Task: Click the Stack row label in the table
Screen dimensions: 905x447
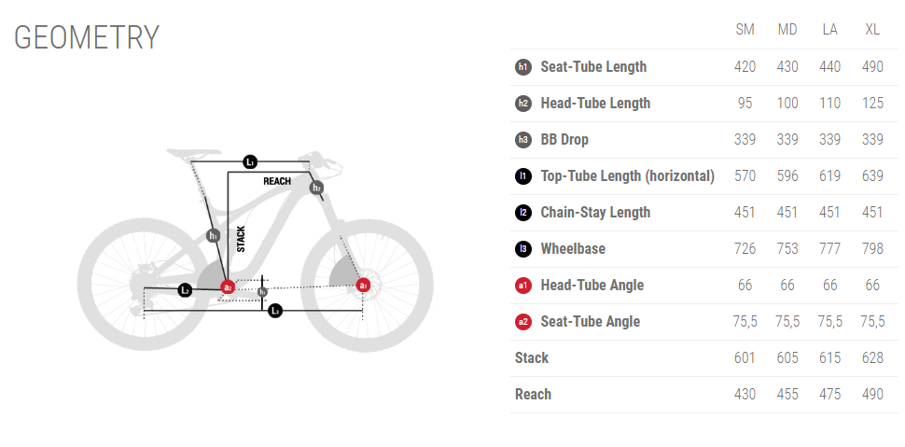Action: (532, 358)
